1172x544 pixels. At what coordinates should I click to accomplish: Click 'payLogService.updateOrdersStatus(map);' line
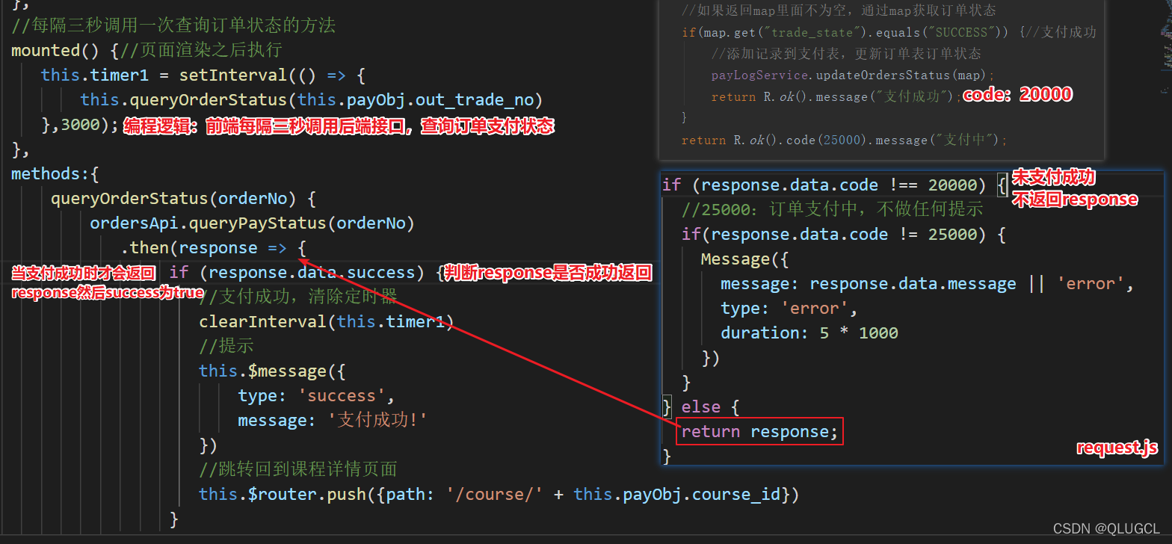point(853,75)
